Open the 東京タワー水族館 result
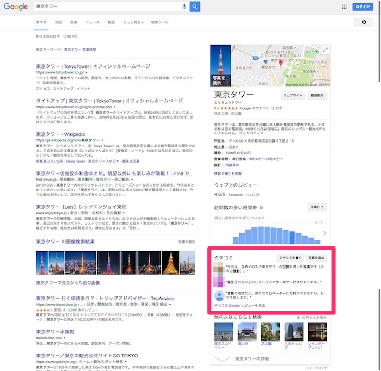Image resolution: width=381 pixels, height=371 pixels. [x=55, y=332]
